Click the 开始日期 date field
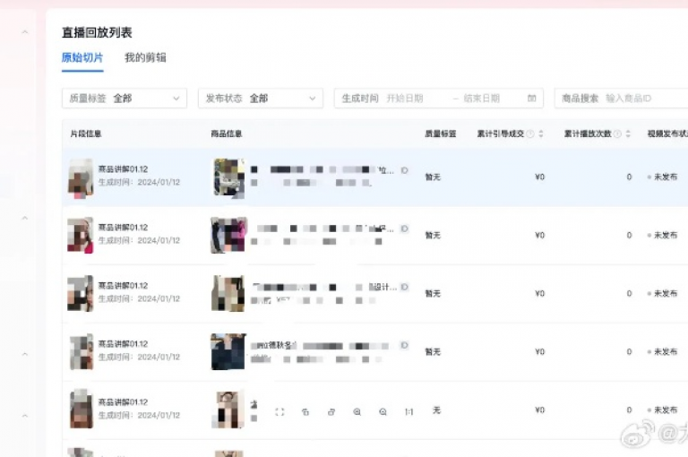Viewport: 688px width, 457px height. tap(405, 99)
